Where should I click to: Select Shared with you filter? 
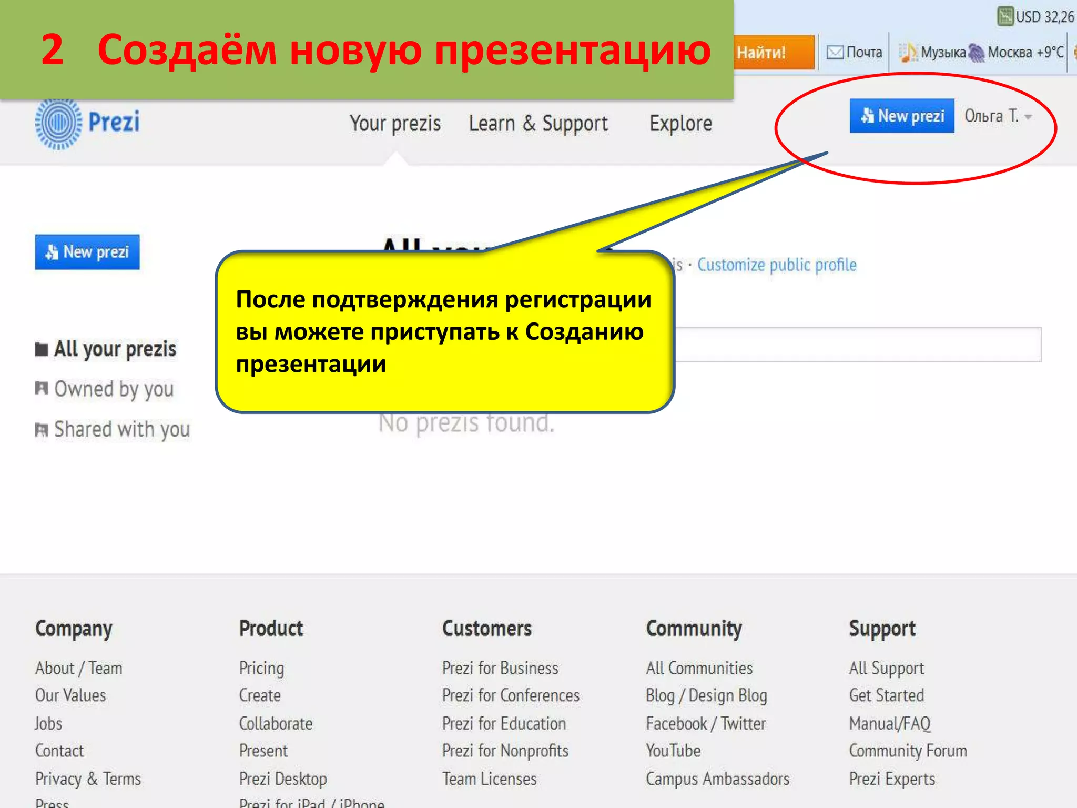coord(113,430)
